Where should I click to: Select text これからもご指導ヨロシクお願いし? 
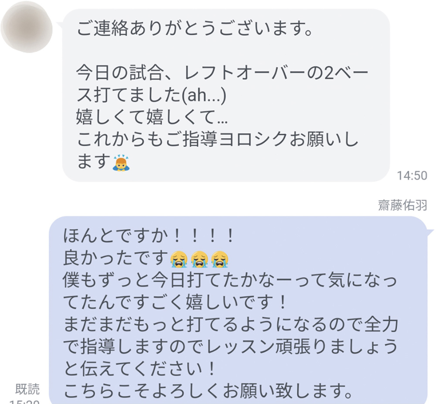click(x=218, y=139)
